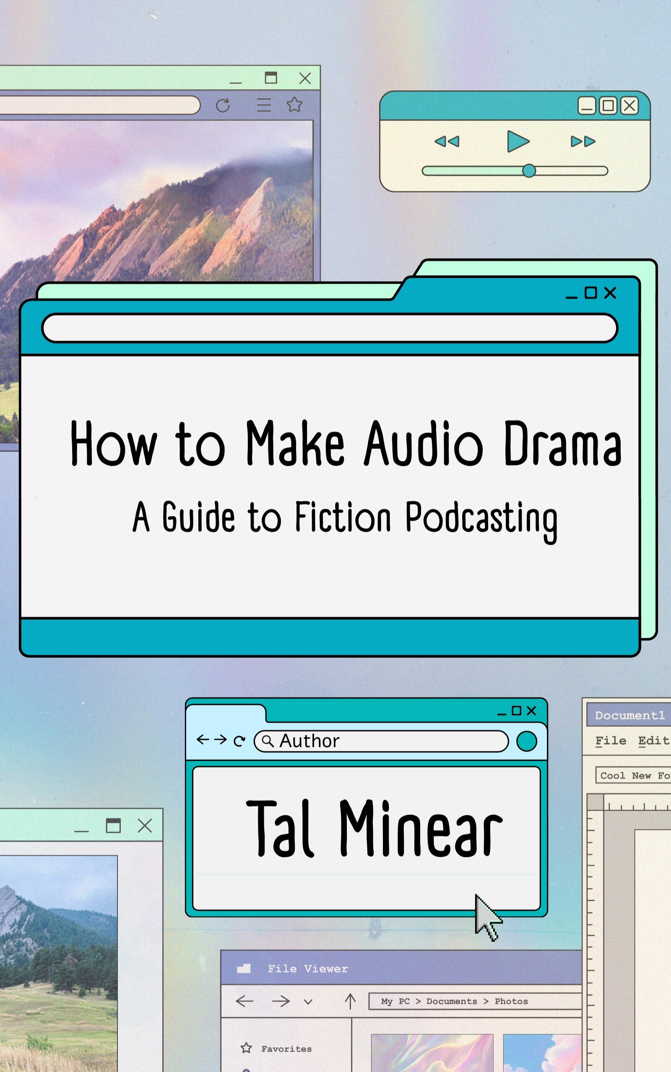Click the up arrow in File Viewer
This screenshot has height=1072, width=671.
coord(350,1001)
